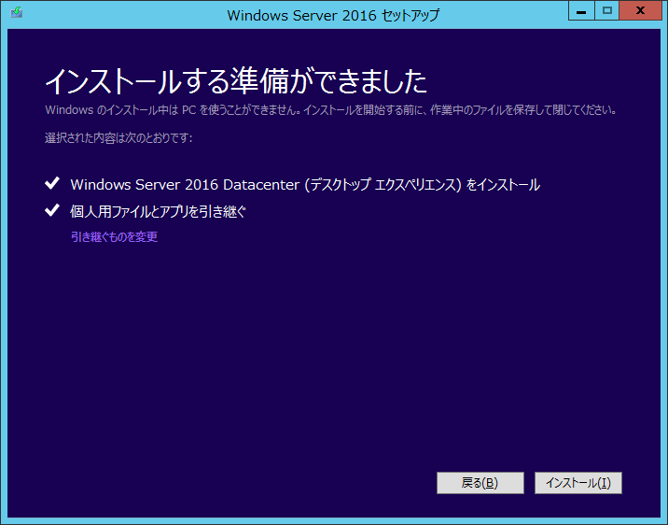This screenshot has height=525, width=668.
Task: Click the インストール(I) button
Action: pos(578,483)
